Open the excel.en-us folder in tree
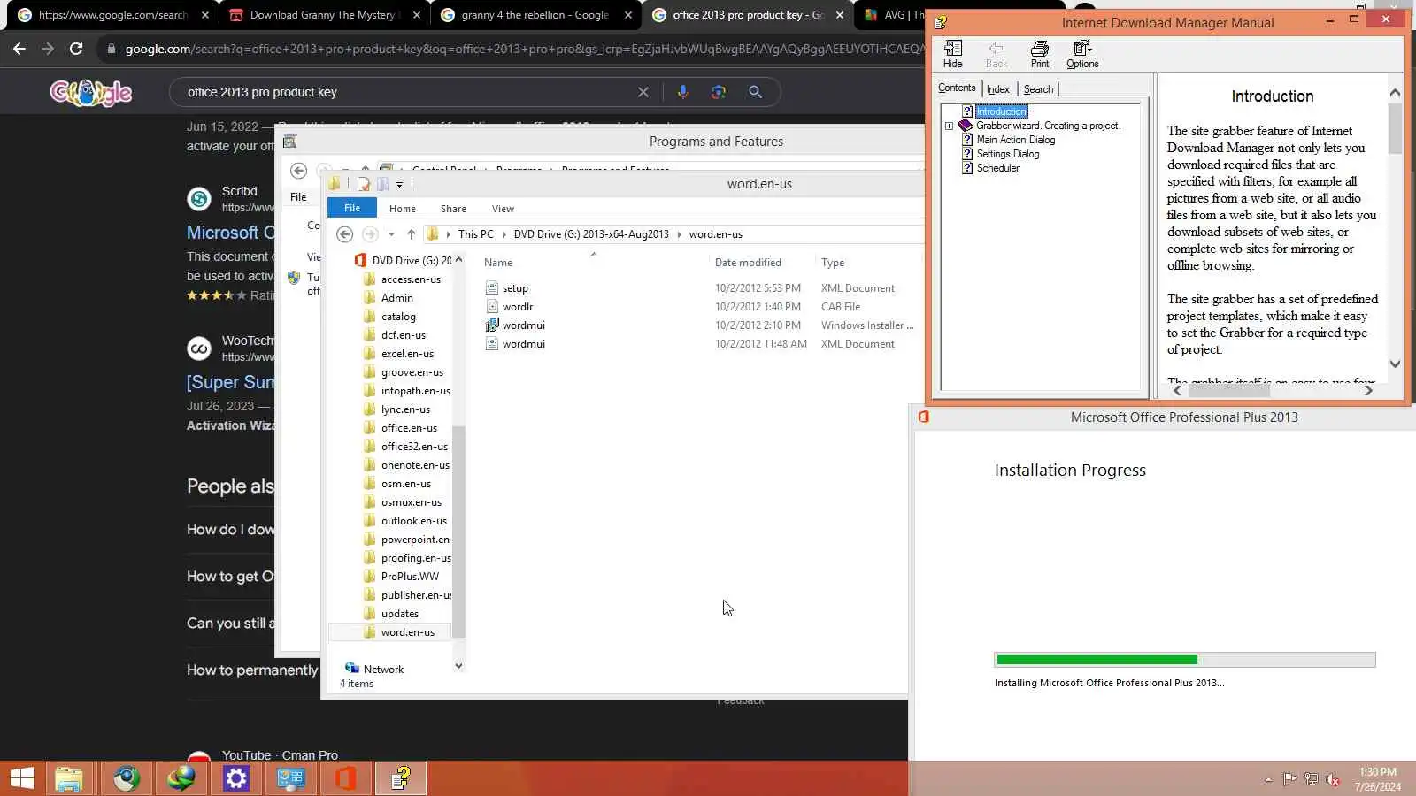1416x796 pixels. click(407, 354)
